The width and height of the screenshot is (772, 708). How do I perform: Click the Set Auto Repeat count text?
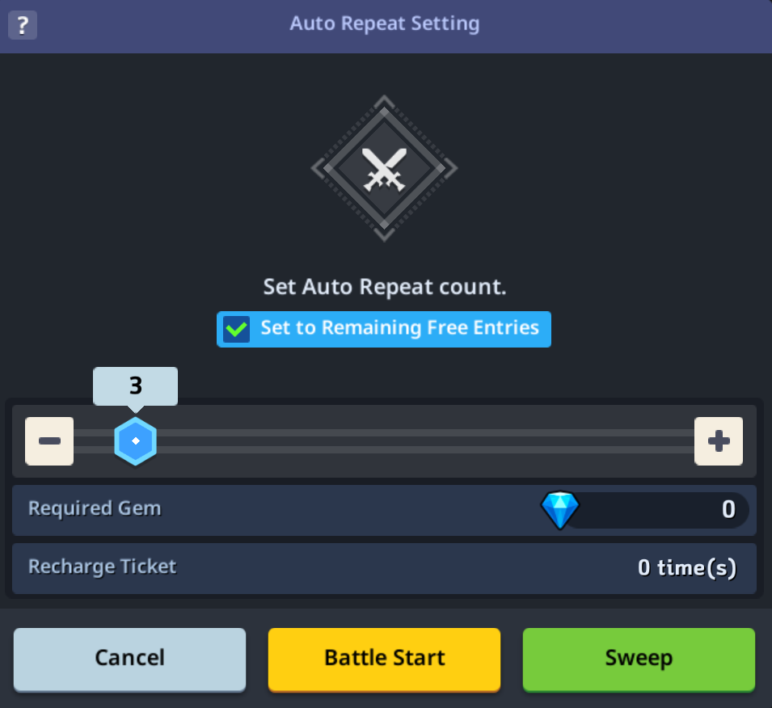click(x=385, y=287)
